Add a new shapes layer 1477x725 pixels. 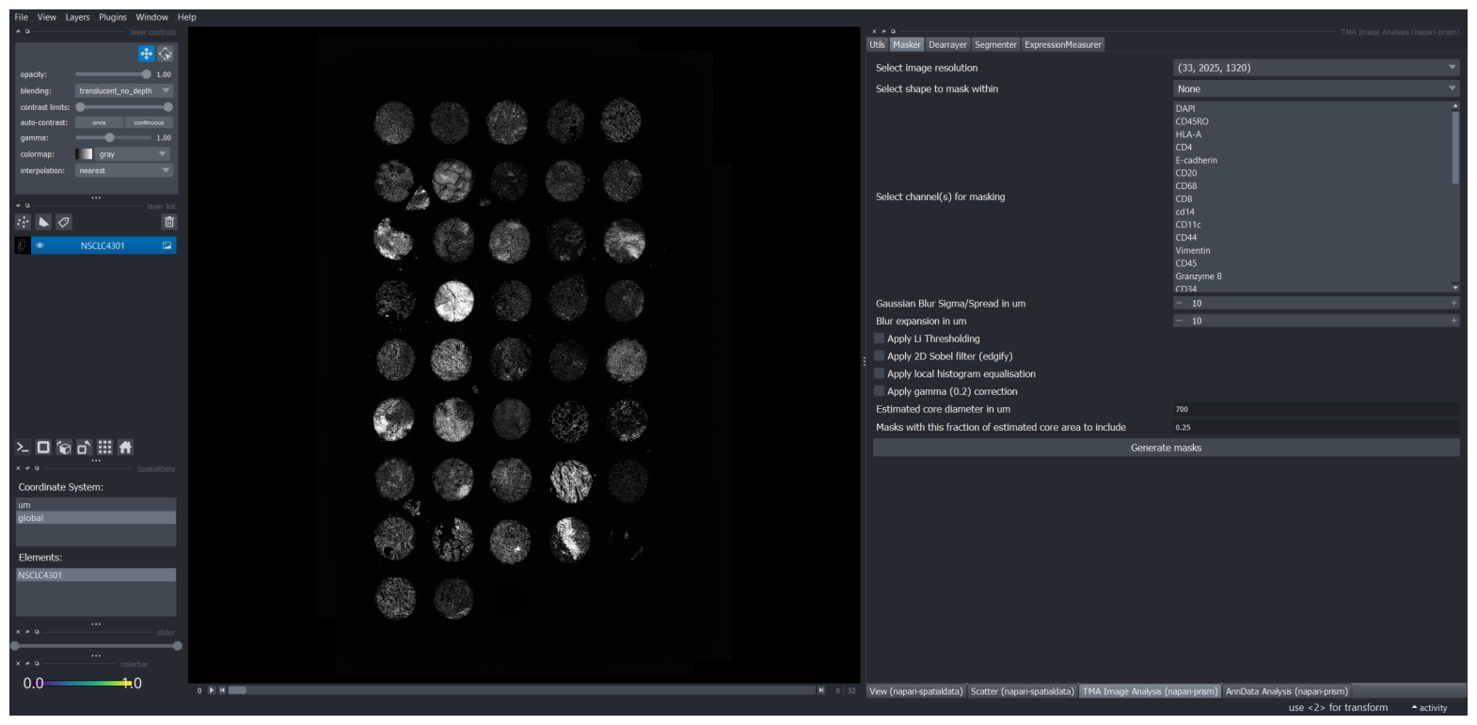click(43, 222)
